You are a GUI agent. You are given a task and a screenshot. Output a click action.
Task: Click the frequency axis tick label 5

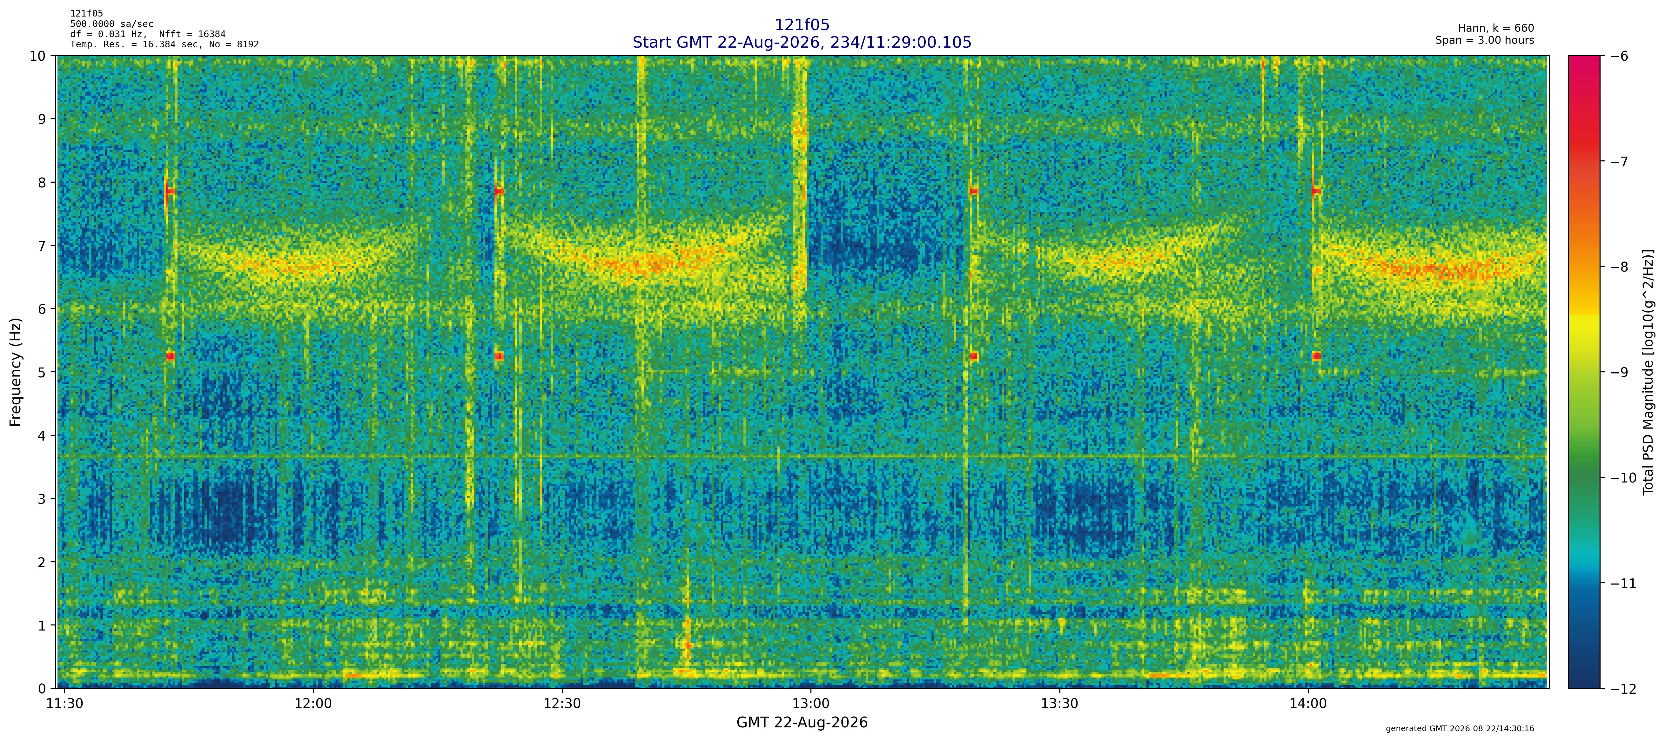42,373
